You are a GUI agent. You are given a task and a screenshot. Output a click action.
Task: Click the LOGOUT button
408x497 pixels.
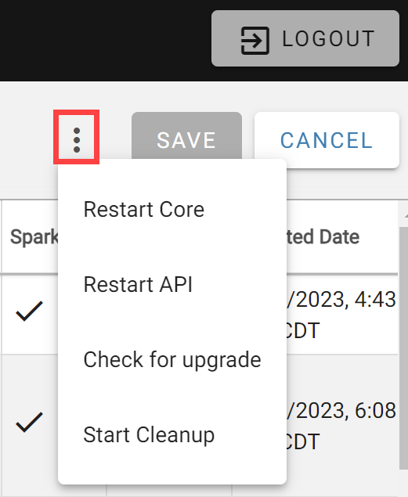(x=305, y=38)
